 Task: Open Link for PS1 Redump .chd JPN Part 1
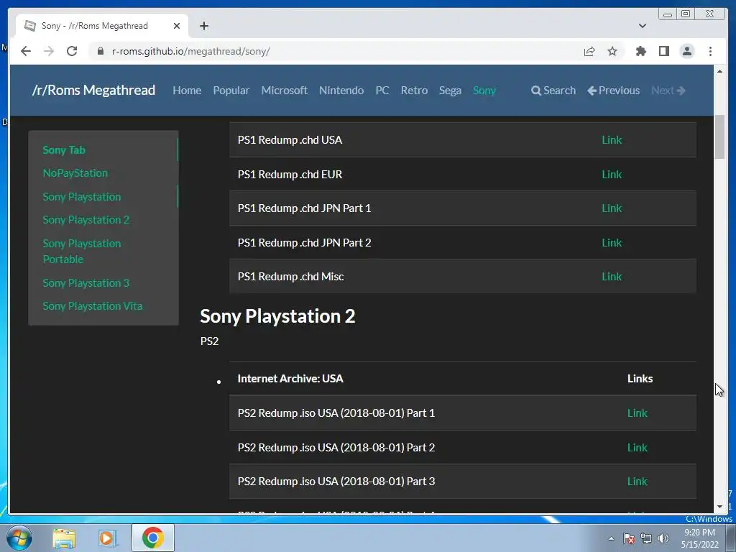[612, 208]
